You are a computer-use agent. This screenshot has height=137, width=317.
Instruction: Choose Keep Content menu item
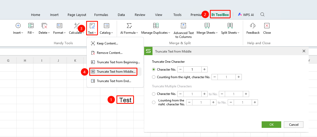click(115, 43)
